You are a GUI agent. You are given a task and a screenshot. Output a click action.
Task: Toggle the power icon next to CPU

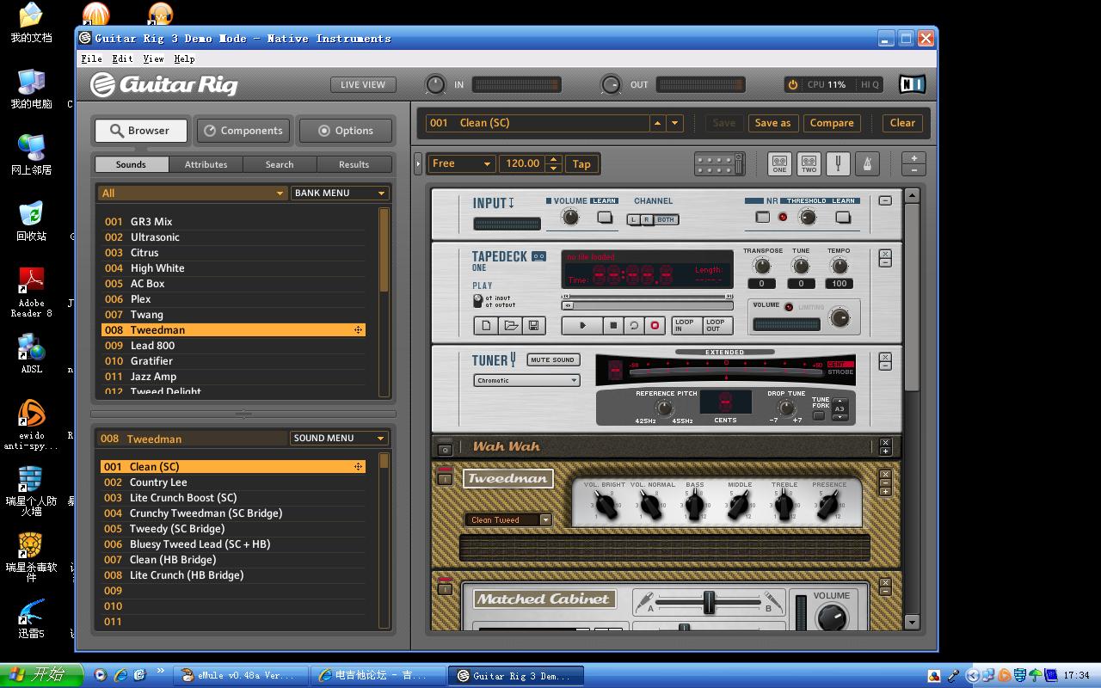[792, 84]
